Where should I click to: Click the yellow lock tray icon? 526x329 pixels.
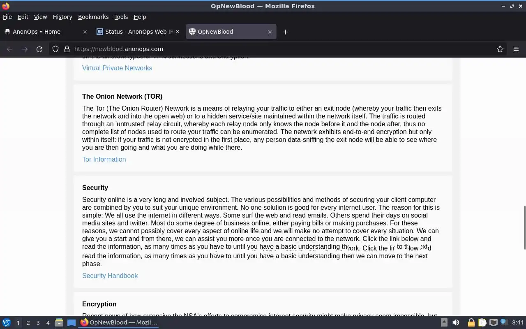471,322
